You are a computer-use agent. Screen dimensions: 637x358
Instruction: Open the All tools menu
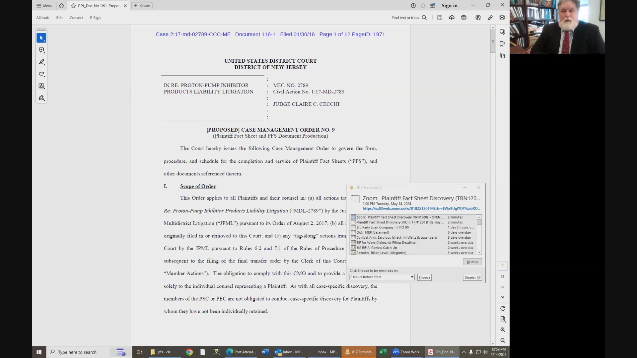pos(42,18)
